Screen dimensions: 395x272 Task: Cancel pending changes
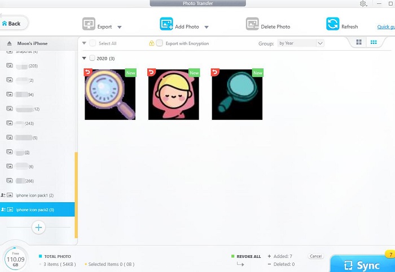315,256
